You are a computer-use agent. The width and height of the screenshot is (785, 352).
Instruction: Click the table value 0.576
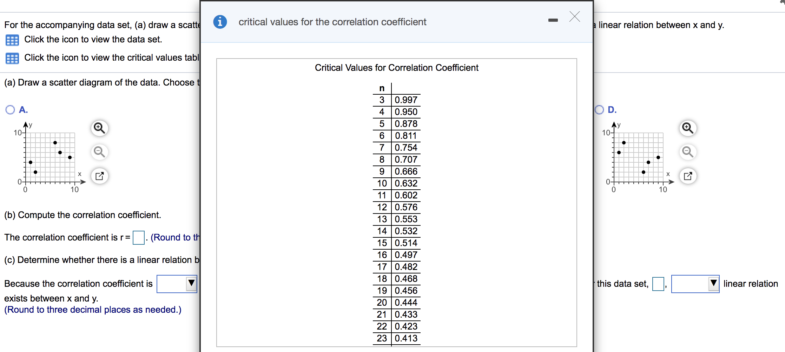pos(406,207)
